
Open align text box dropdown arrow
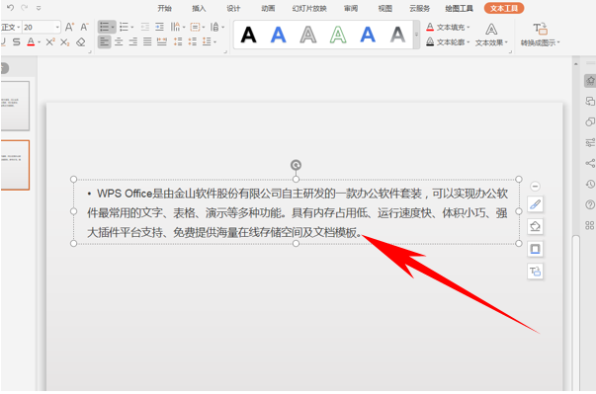[x=204, y=28]
